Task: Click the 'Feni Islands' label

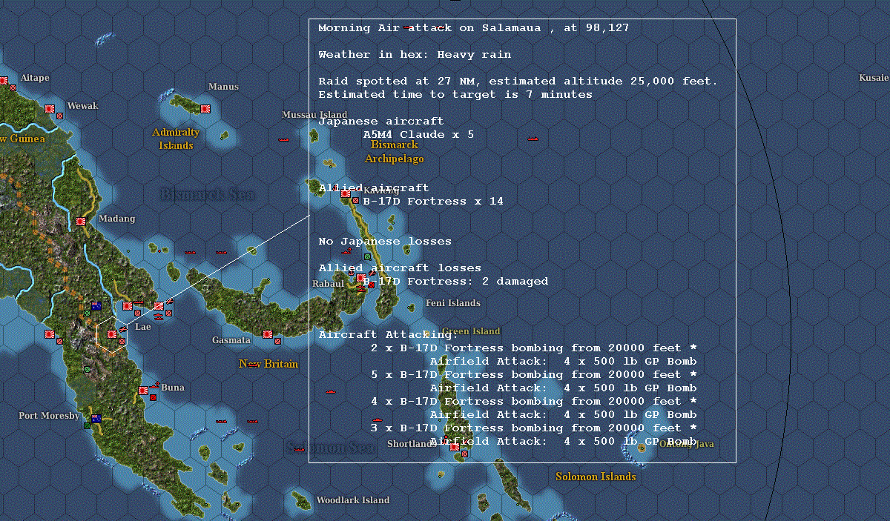Action: pyautogui.click(x=453, y=303)
